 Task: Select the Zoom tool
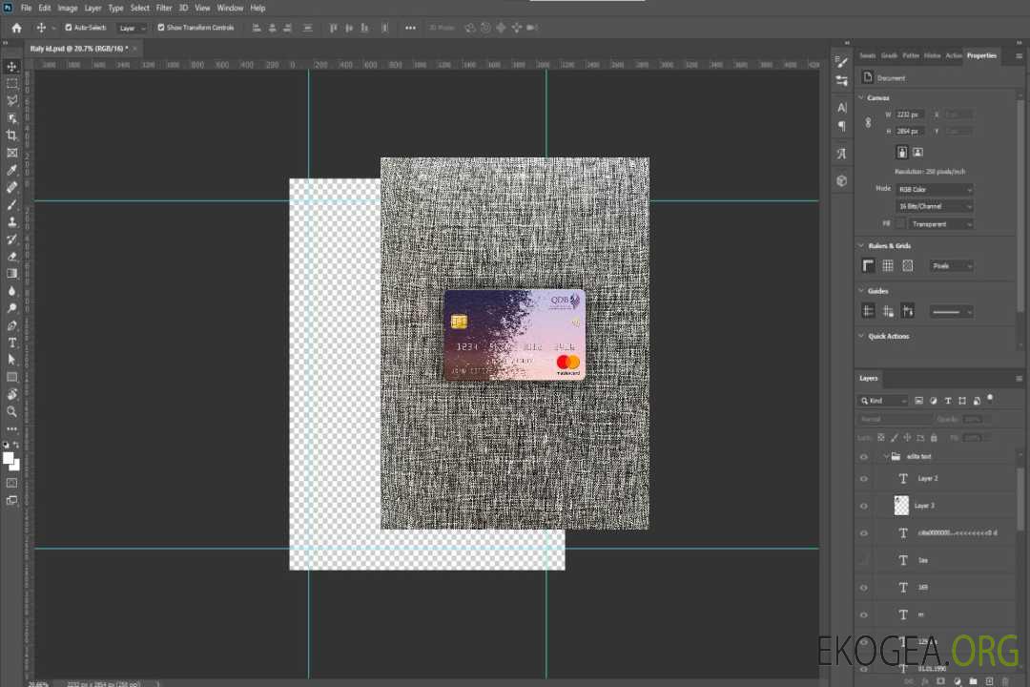pyautogui.click(x=12, y=411)
